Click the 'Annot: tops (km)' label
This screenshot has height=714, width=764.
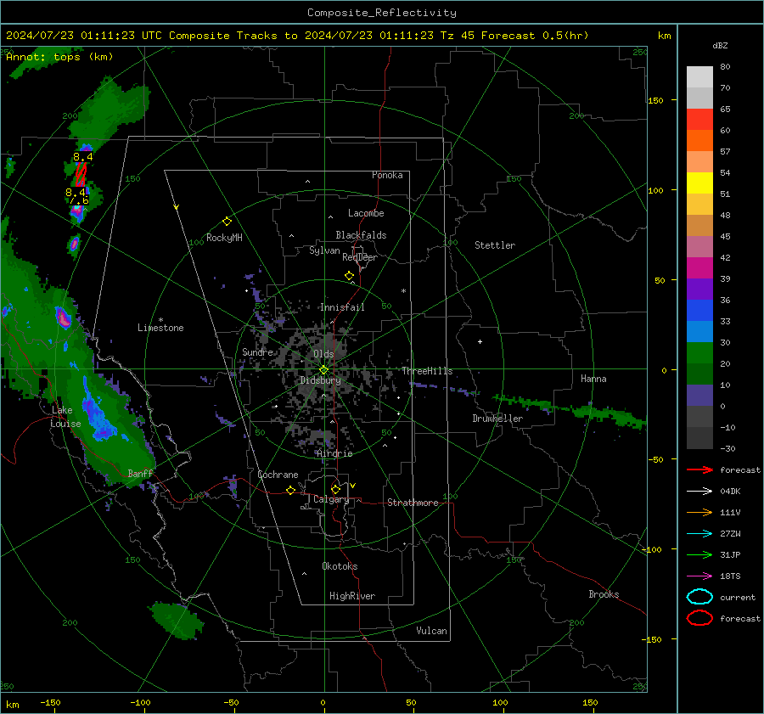(59, 57)
